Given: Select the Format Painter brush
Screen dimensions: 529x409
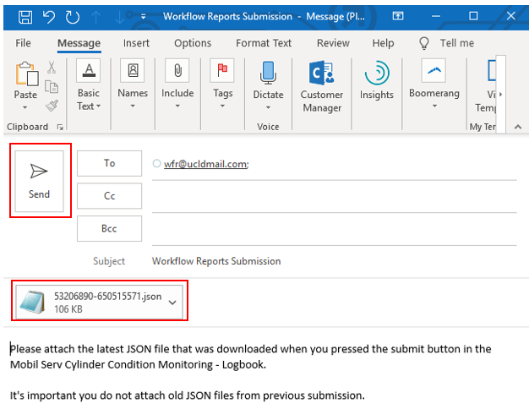Looking at the screenshot, I should [x=52, y=106].
